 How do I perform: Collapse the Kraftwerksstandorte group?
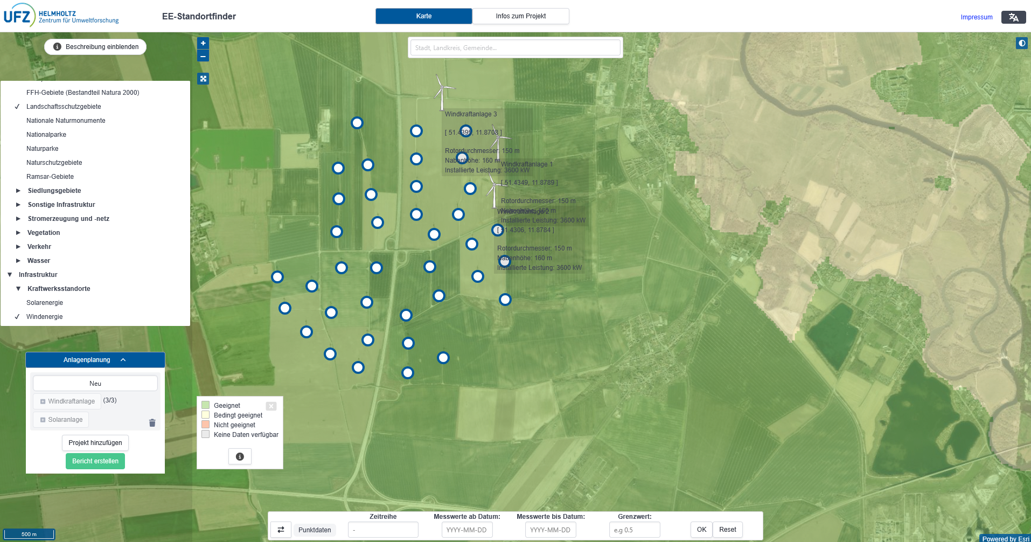coord(18,289)
